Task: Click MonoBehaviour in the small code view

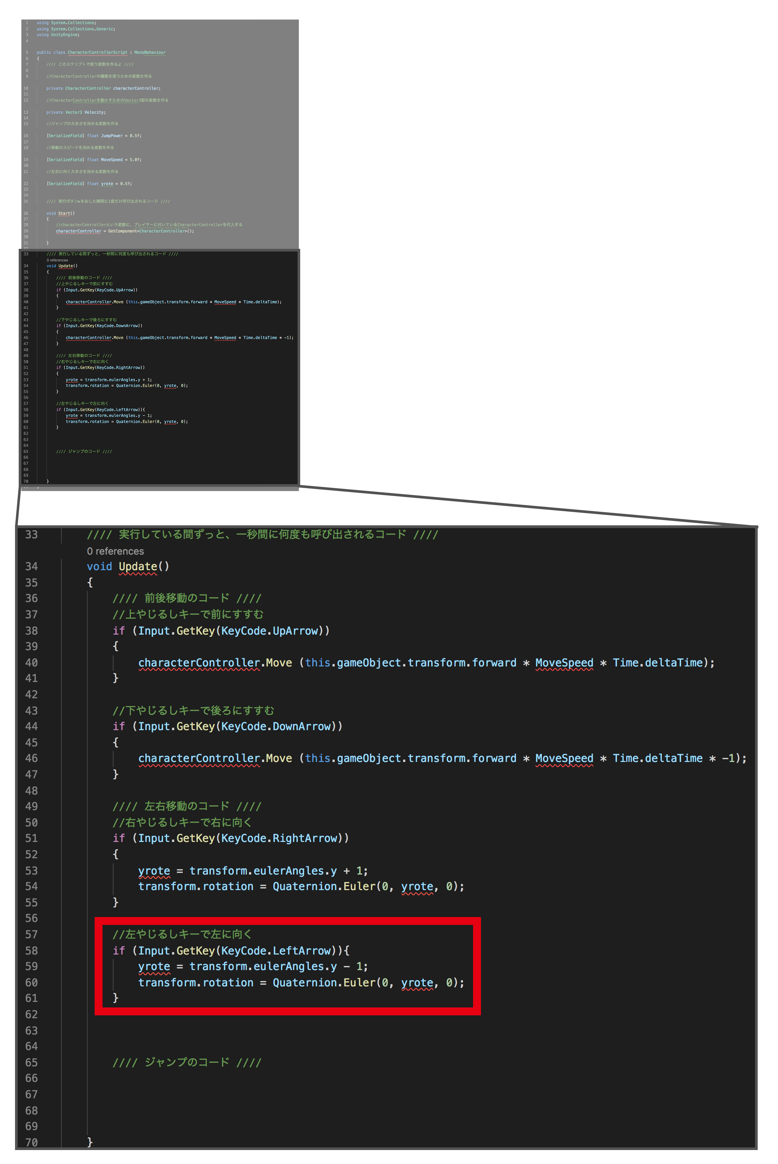Action: coord(150,52)
